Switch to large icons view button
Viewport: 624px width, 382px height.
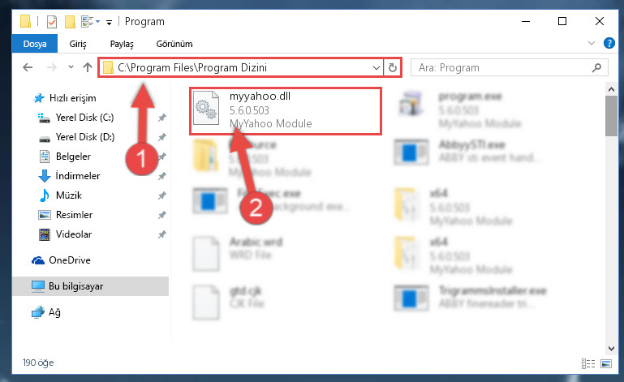pos(606,363)
